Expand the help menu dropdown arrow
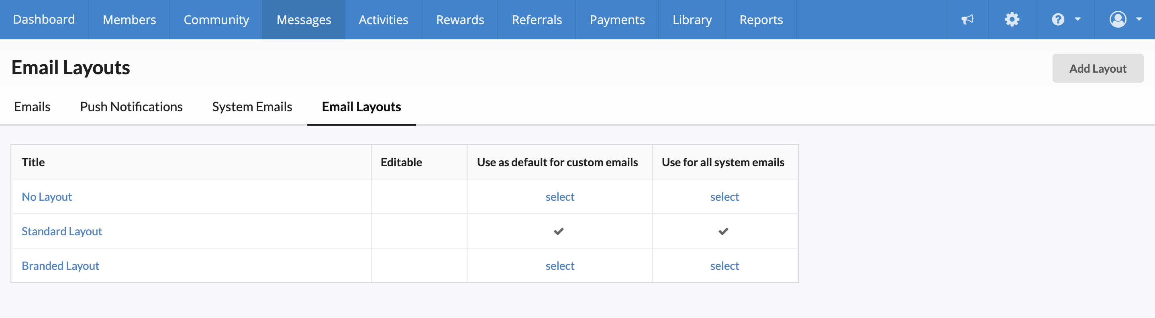The width and height of the screenshot is (1155, 318). [x=1077, y=20]
